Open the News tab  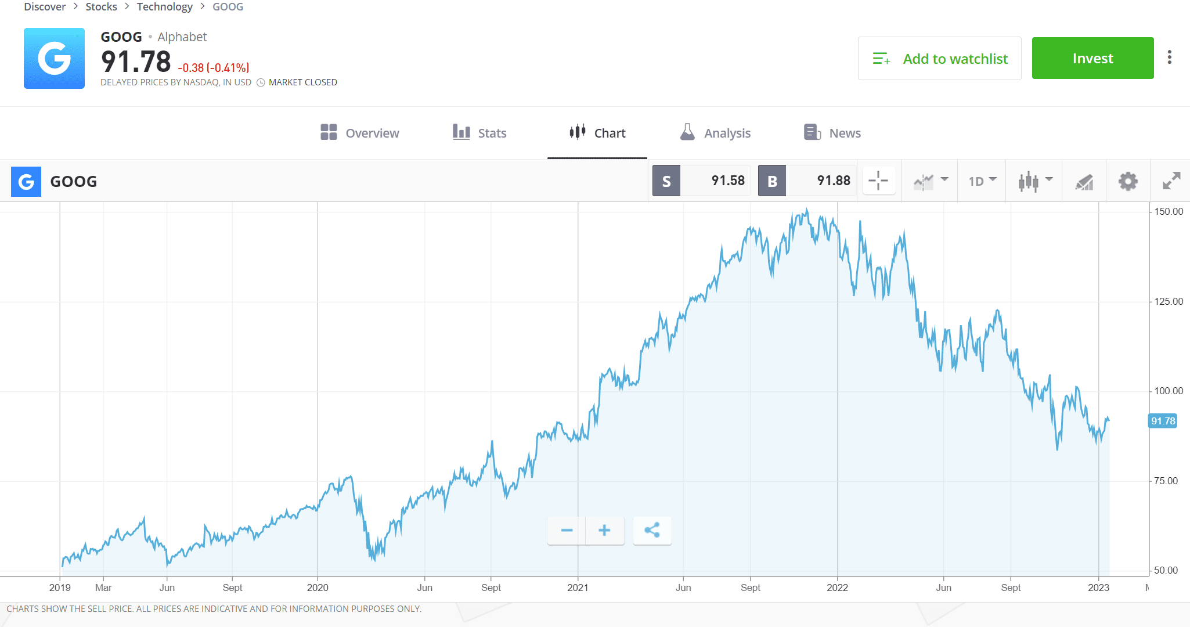(832, 132)
